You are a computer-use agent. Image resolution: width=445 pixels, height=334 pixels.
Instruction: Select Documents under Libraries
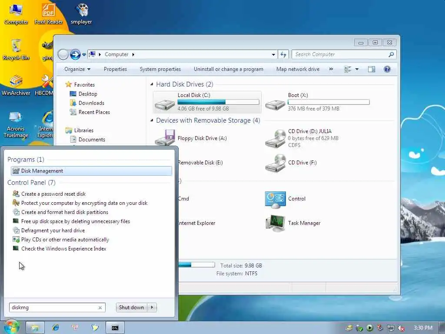(92, 140)
